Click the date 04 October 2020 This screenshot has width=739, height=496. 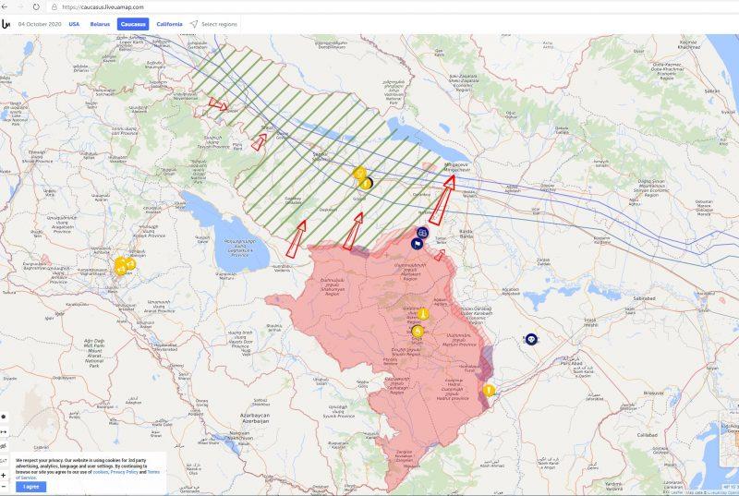(39, 23)
